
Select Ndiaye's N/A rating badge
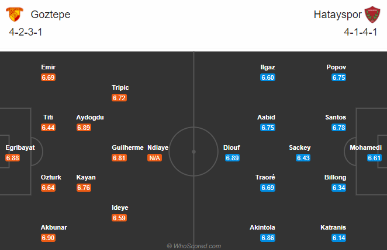(x=154, y=158)
